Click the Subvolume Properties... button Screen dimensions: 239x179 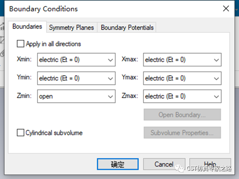click(x=182, y=133)
